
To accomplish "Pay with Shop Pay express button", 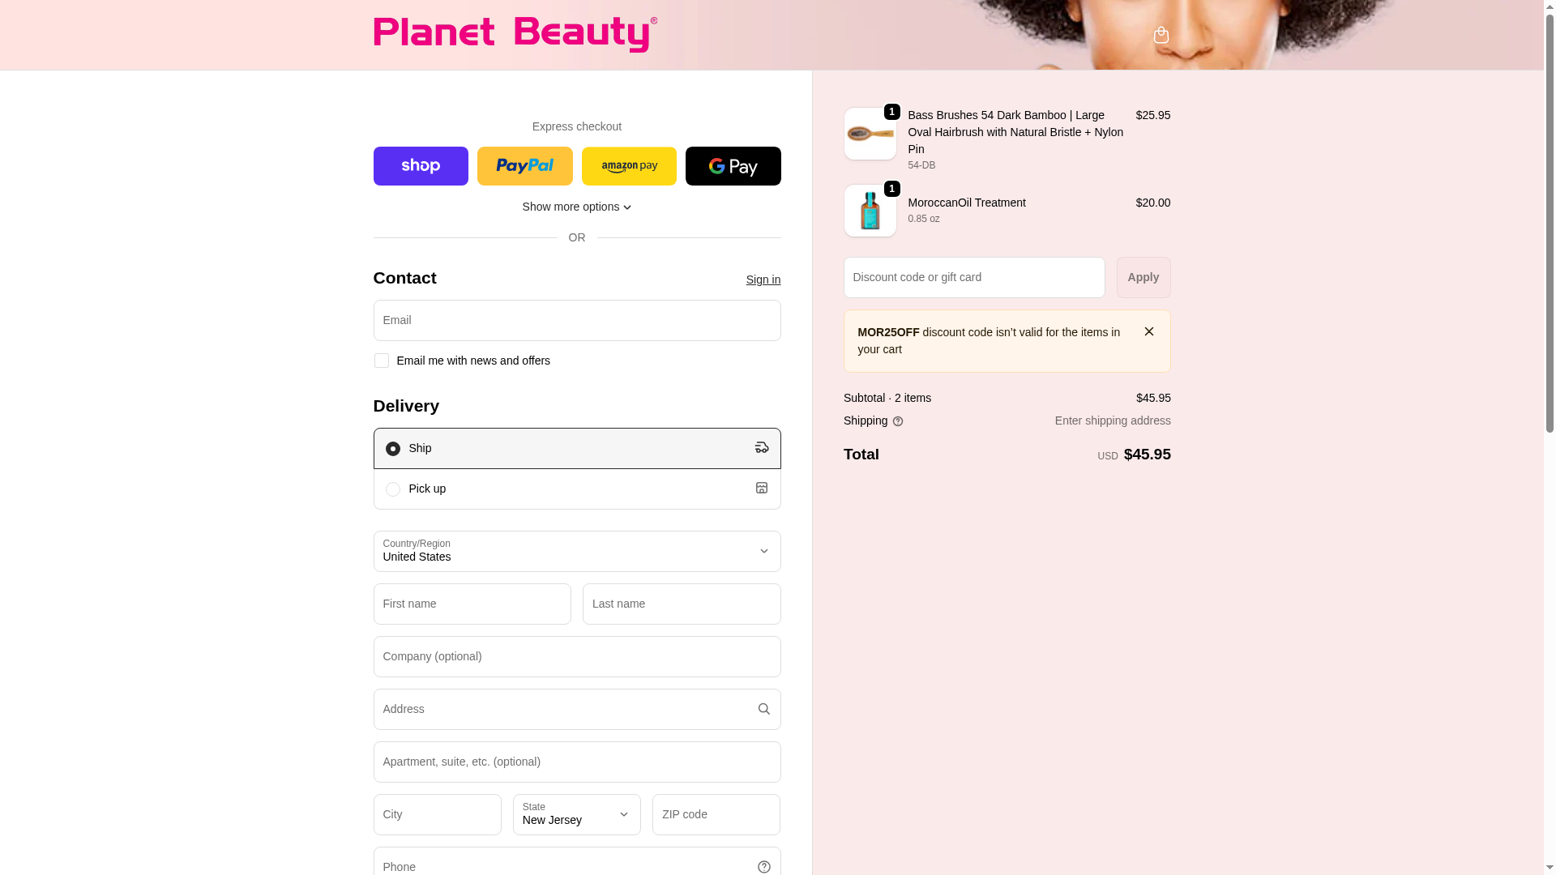I will coord(421,166).
